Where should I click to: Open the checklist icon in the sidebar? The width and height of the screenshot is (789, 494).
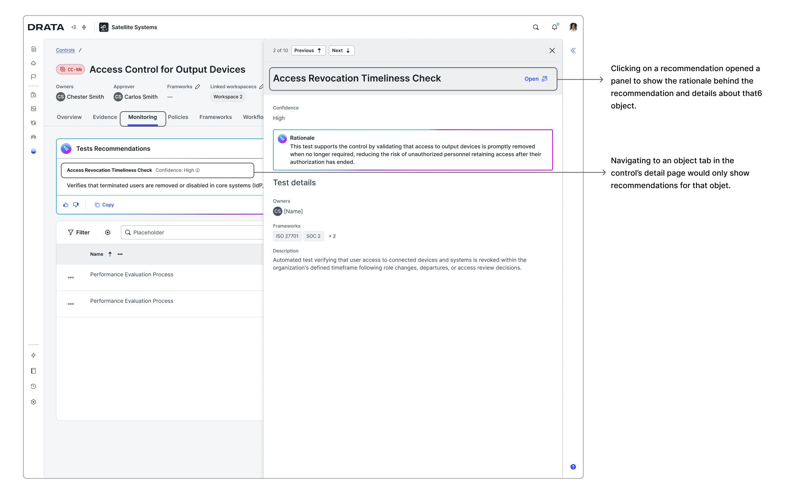pos(34,49)
